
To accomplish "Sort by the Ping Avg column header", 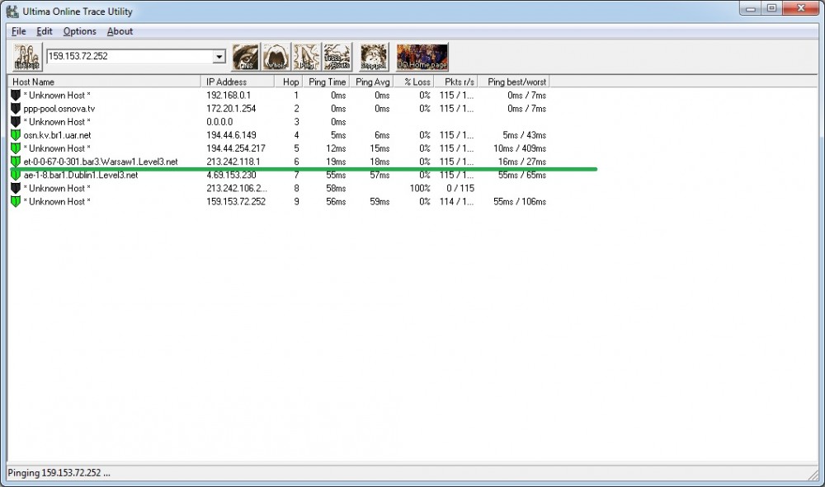I will 371,82.
